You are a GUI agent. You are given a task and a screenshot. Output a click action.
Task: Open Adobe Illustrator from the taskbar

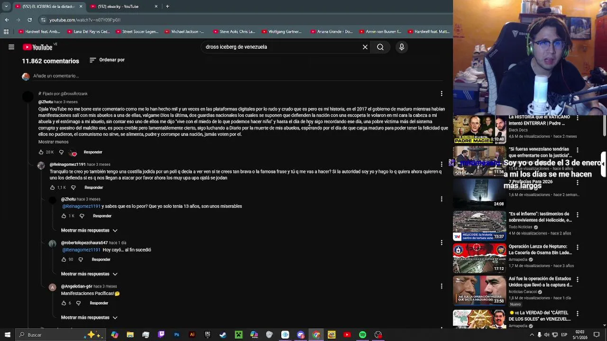click(x=192, y=335)
